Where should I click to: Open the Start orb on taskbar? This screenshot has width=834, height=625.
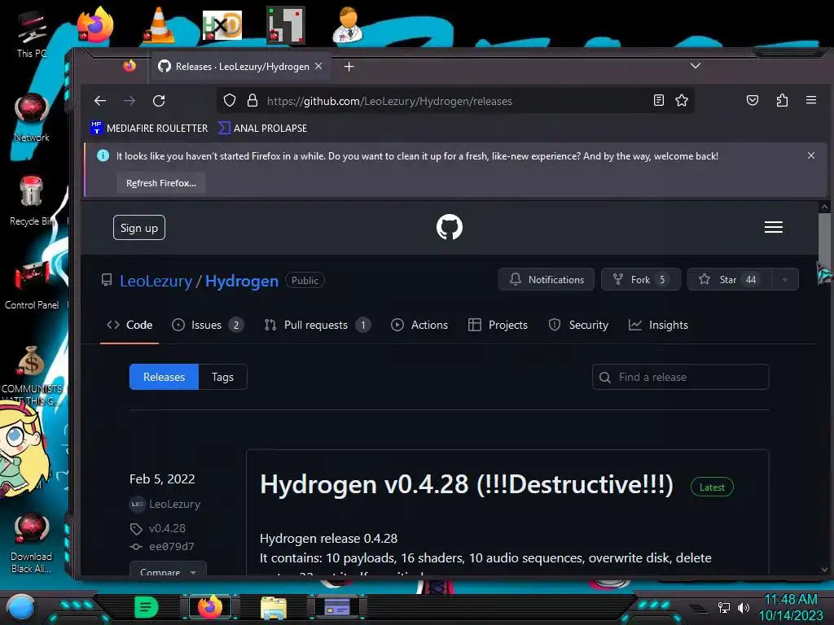(21, 607)
